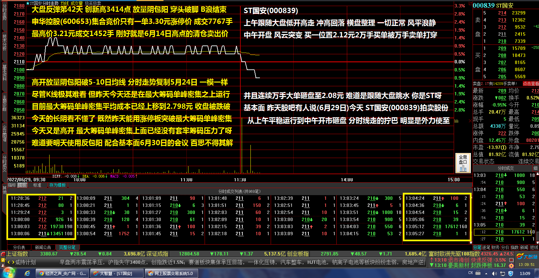This screenshot has width=539, height=278.
Task: Open the Windows Start button
Action: [9, 273]
